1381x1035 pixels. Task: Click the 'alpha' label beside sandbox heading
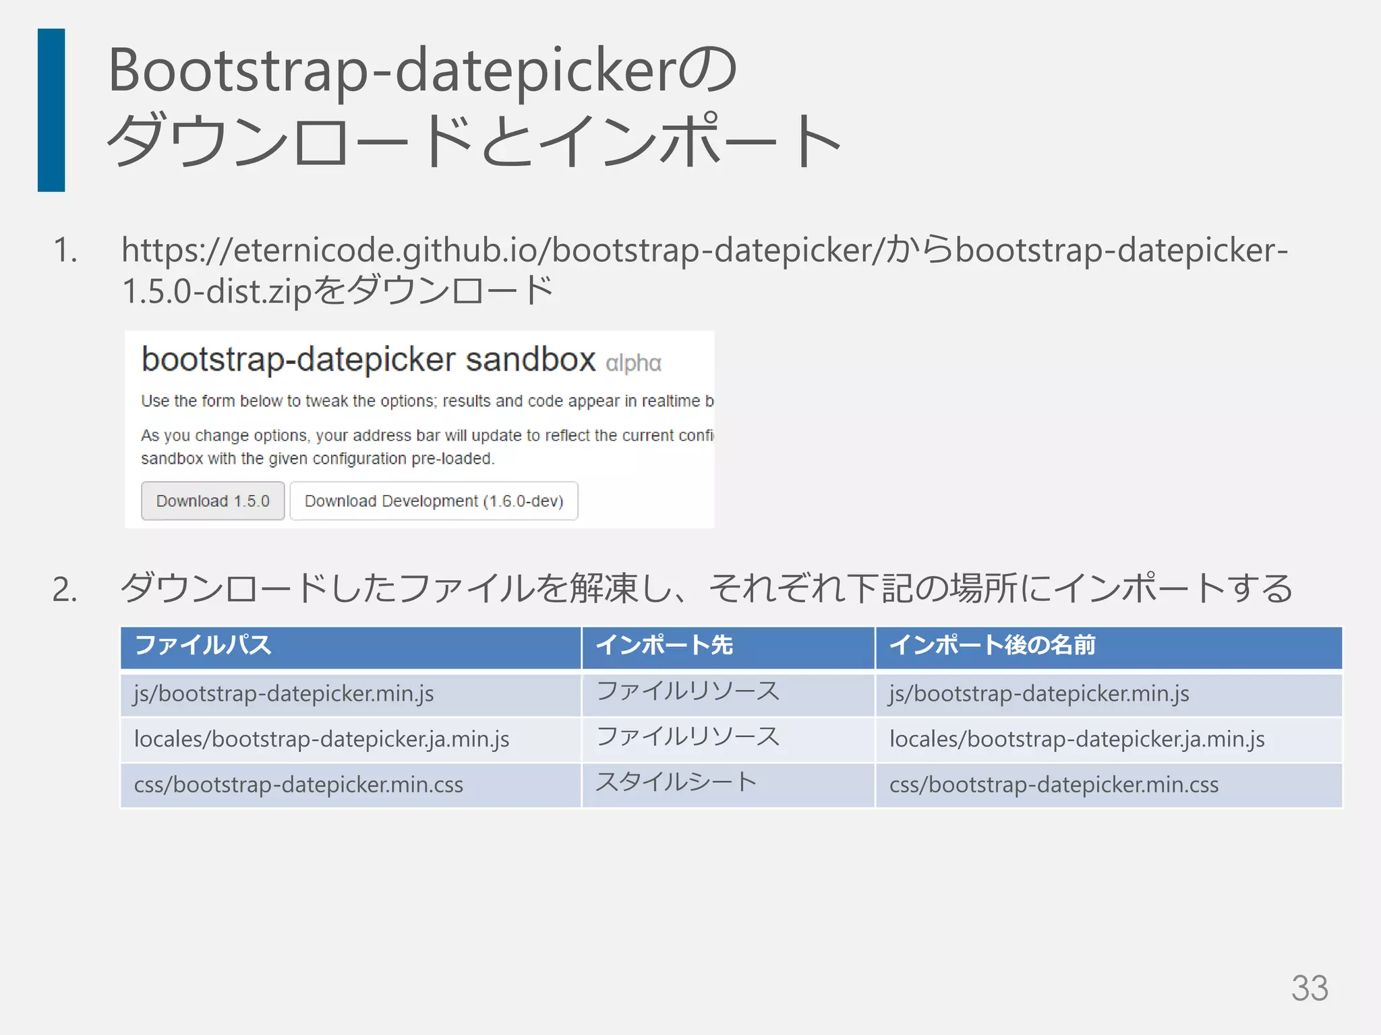tap(633, 363)
